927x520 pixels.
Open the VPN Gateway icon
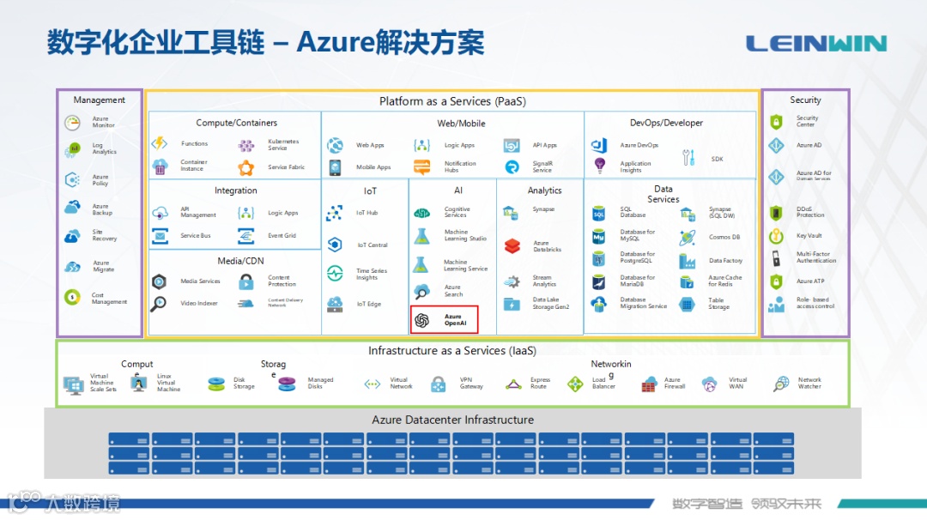(438, 384)
